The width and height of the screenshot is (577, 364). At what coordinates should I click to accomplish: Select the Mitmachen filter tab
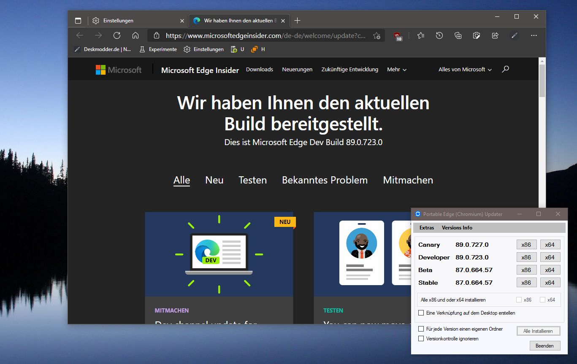408,180
